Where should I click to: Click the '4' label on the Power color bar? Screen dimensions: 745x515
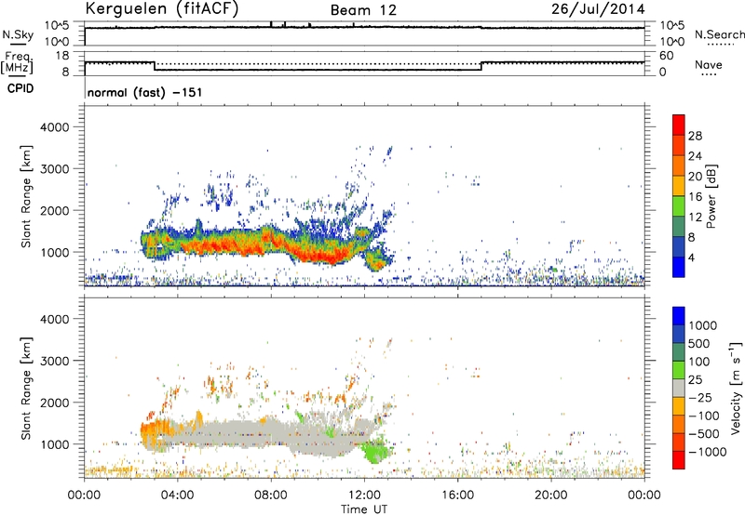[691, 258]
